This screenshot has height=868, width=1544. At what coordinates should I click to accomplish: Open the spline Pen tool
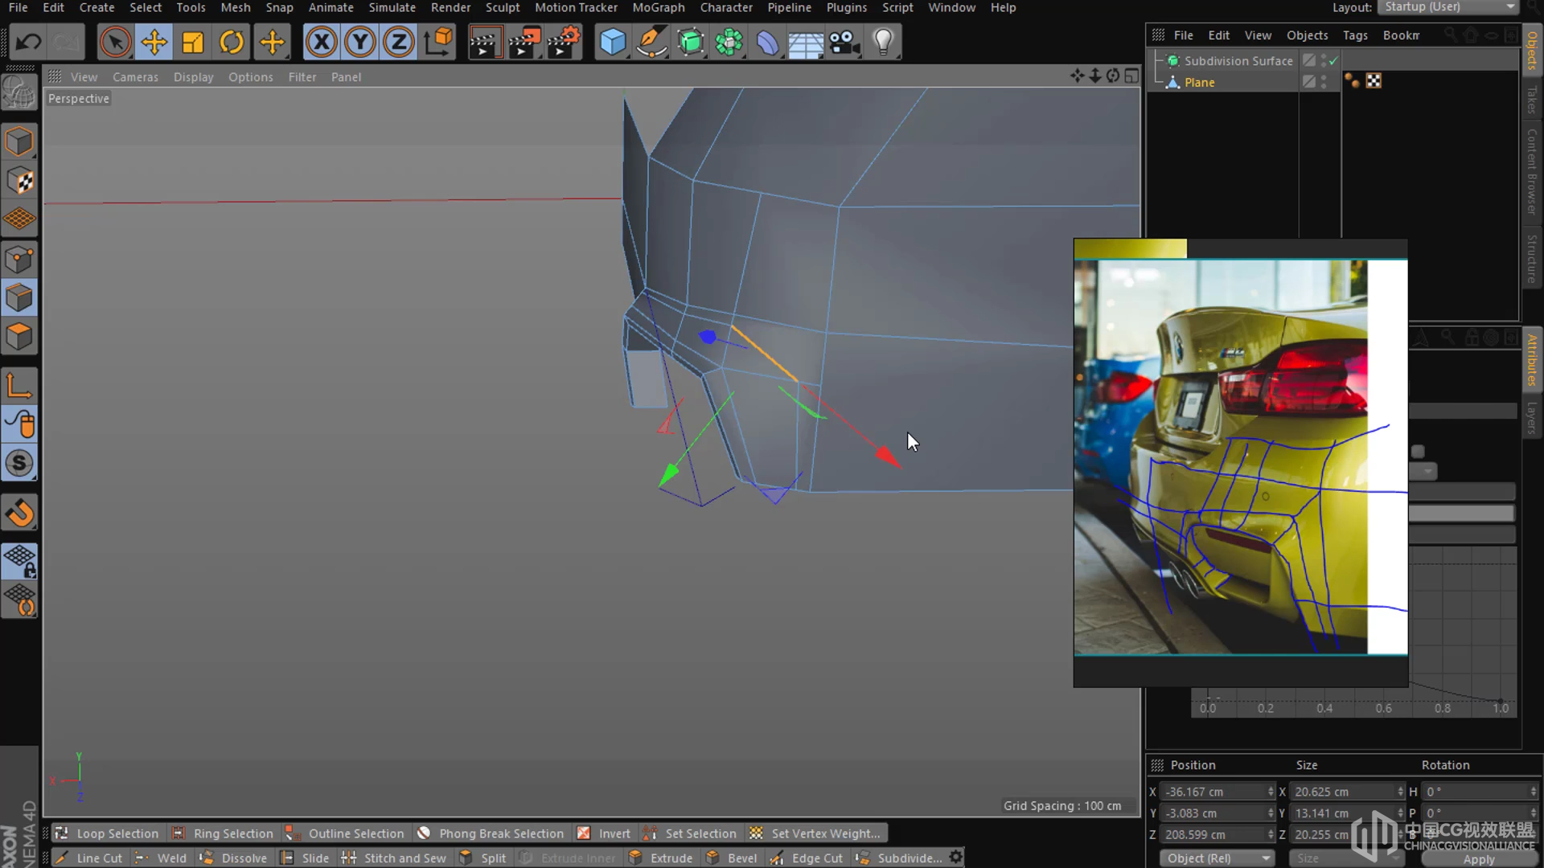point(651,42)
